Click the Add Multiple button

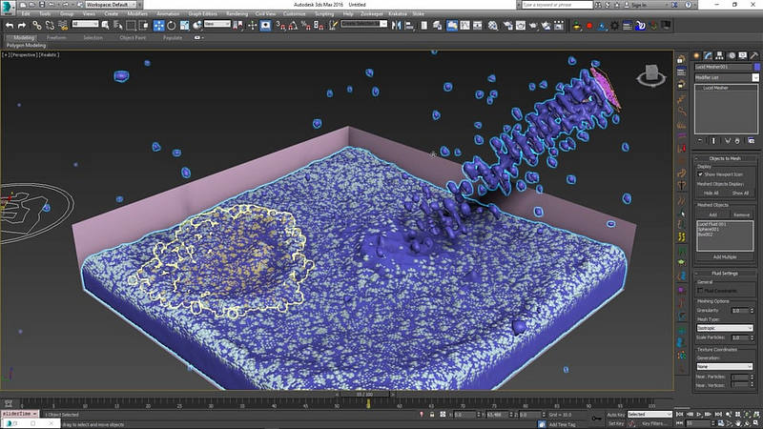tap(725, 256)
